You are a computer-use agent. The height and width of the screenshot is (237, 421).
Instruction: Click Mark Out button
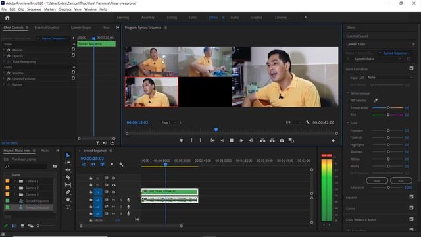[x=200, y=140]
